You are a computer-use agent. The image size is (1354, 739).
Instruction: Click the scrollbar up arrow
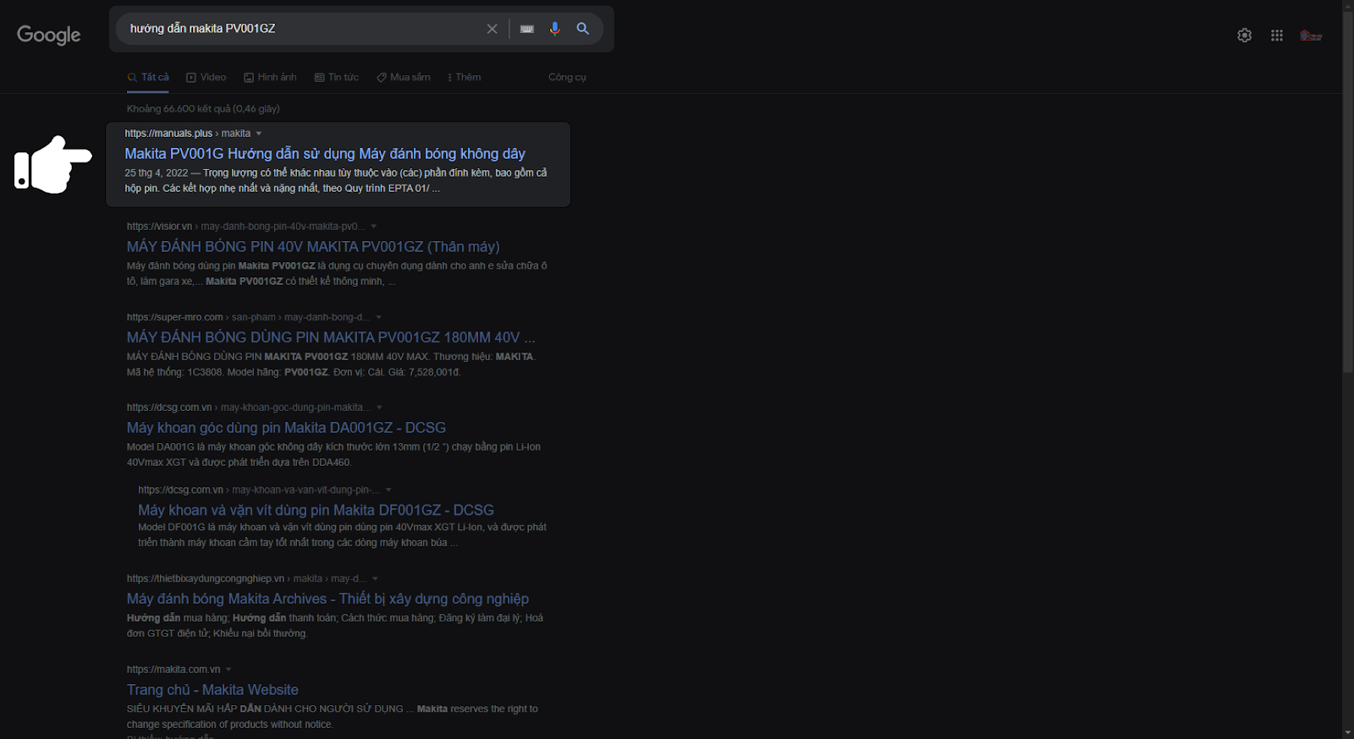tap(1348, 6)
